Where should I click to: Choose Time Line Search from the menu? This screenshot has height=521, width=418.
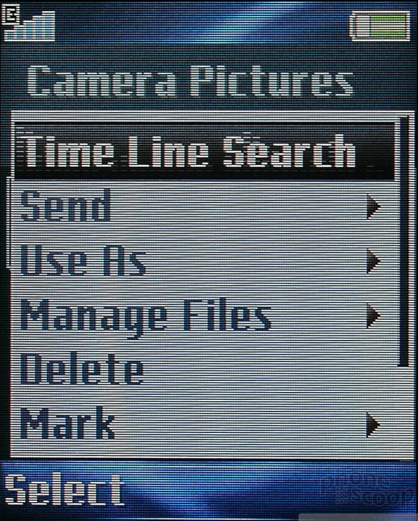click(189, 152)
